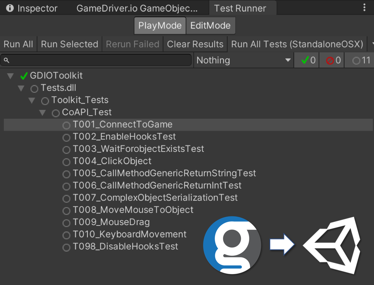Select test T002_EnableHooksTest
374x285 pixels.
(x=188, y=137)
